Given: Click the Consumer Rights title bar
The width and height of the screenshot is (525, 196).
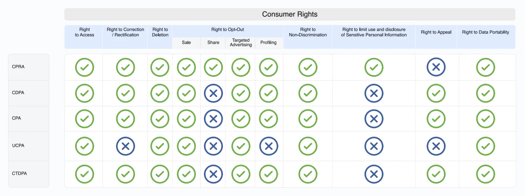Looking at the screenshot, I should tap(289, 14).
